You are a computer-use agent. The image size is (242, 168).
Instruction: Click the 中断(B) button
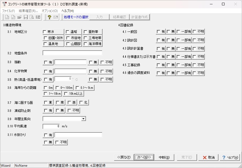(164, 157)
